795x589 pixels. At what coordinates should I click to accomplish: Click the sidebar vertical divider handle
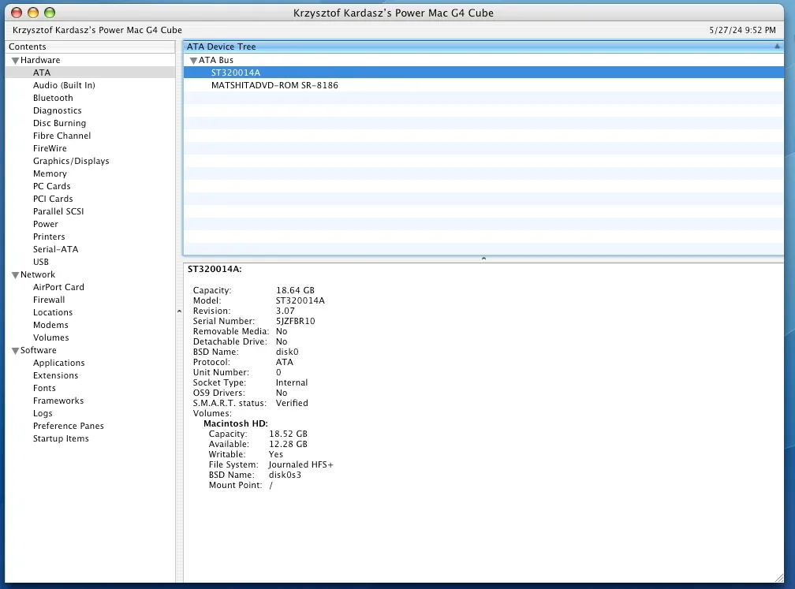click(x=180, y=311)
